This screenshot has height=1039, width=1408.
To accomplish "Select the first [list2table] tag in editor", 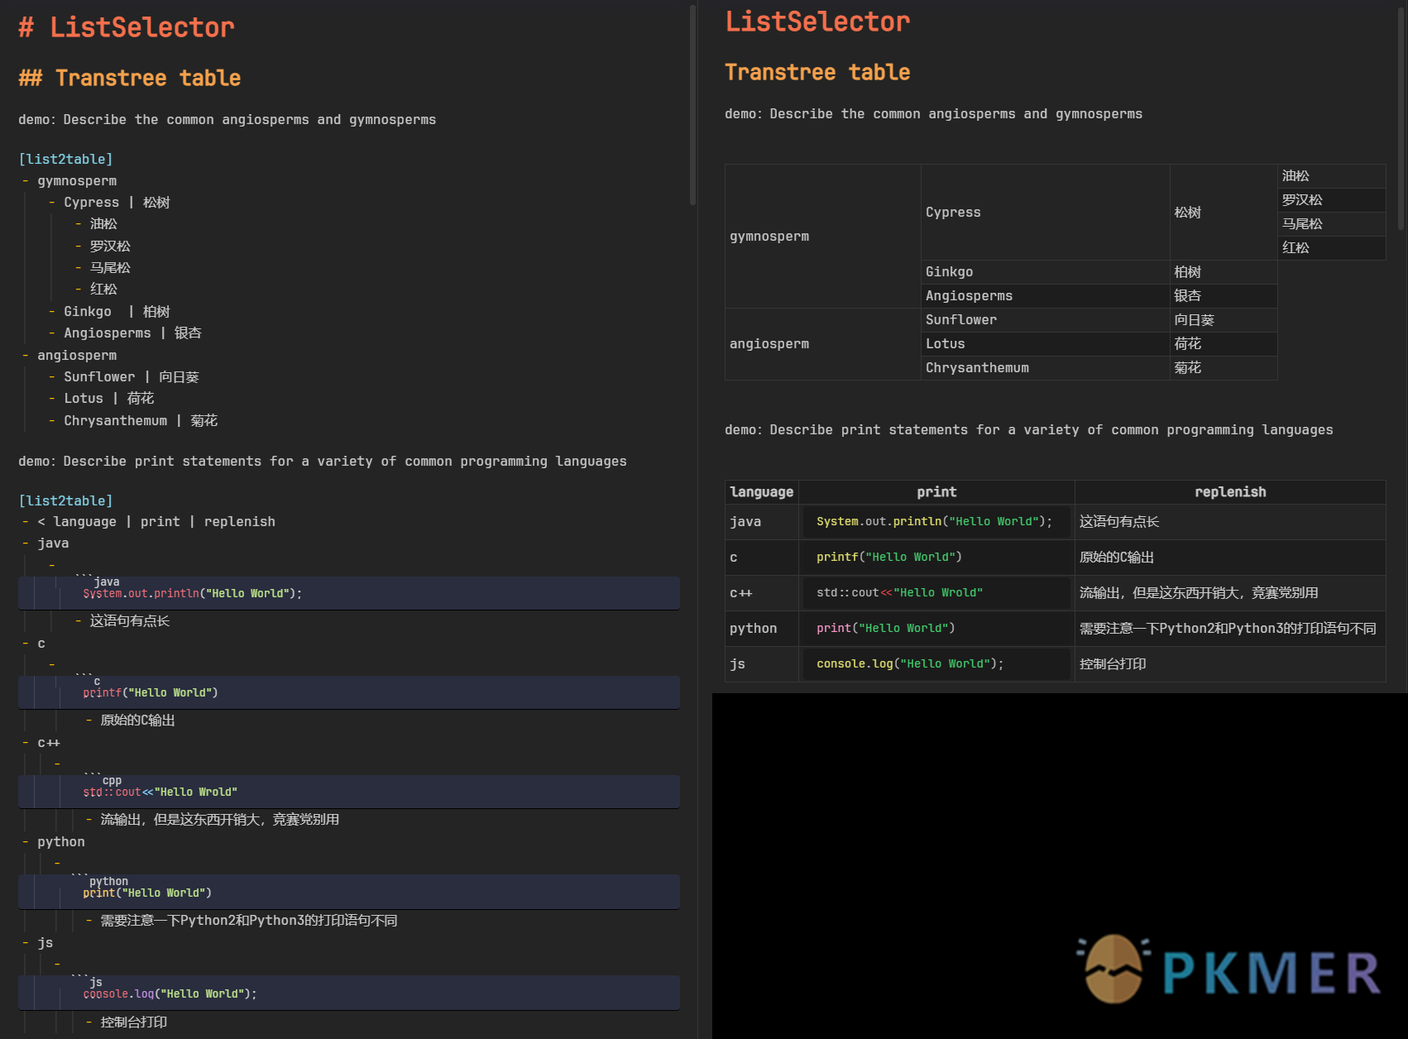I will 65,159.
